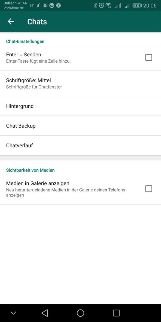Viewport: 161px width, 322px height.
Task: Tap the music note notification icon
Action: (x=58, y=6)
